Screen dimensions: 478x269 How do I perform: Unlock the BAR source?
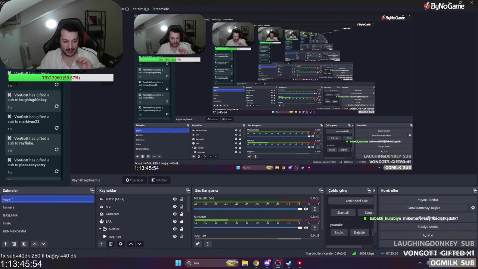pos(182,222)
